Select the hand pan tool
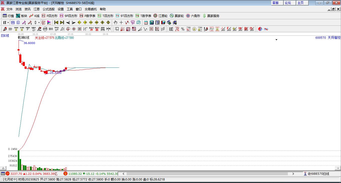This screenshot has width=341, height=183. [115, 22]
